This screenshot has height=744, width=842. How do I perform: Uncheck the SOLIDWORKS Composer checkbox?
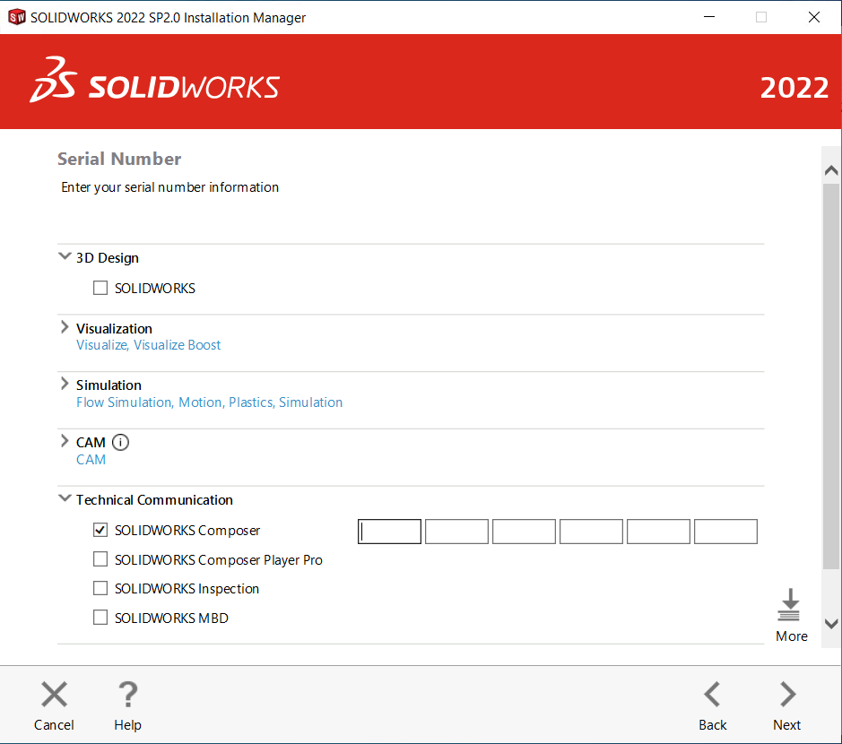(100, 531)
